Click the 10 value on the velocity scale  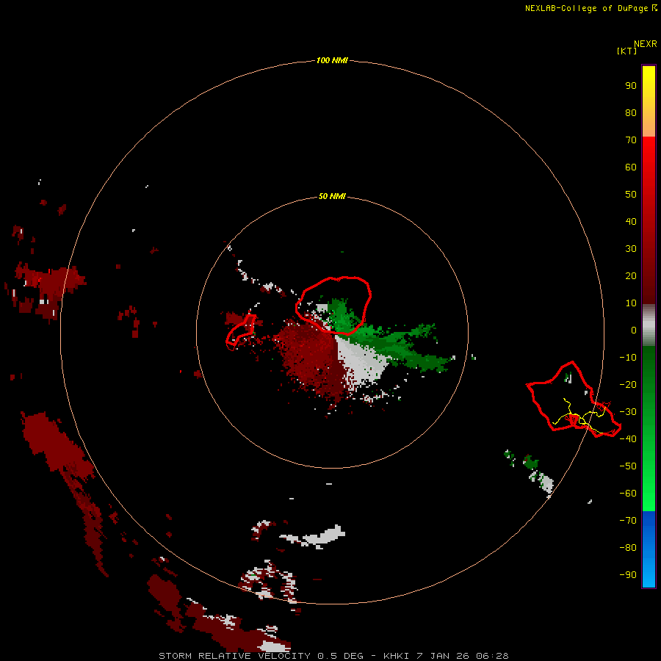tap(631, 303)
